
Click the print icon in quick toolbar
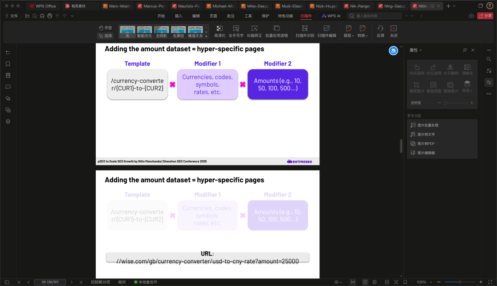coord(42,16)
